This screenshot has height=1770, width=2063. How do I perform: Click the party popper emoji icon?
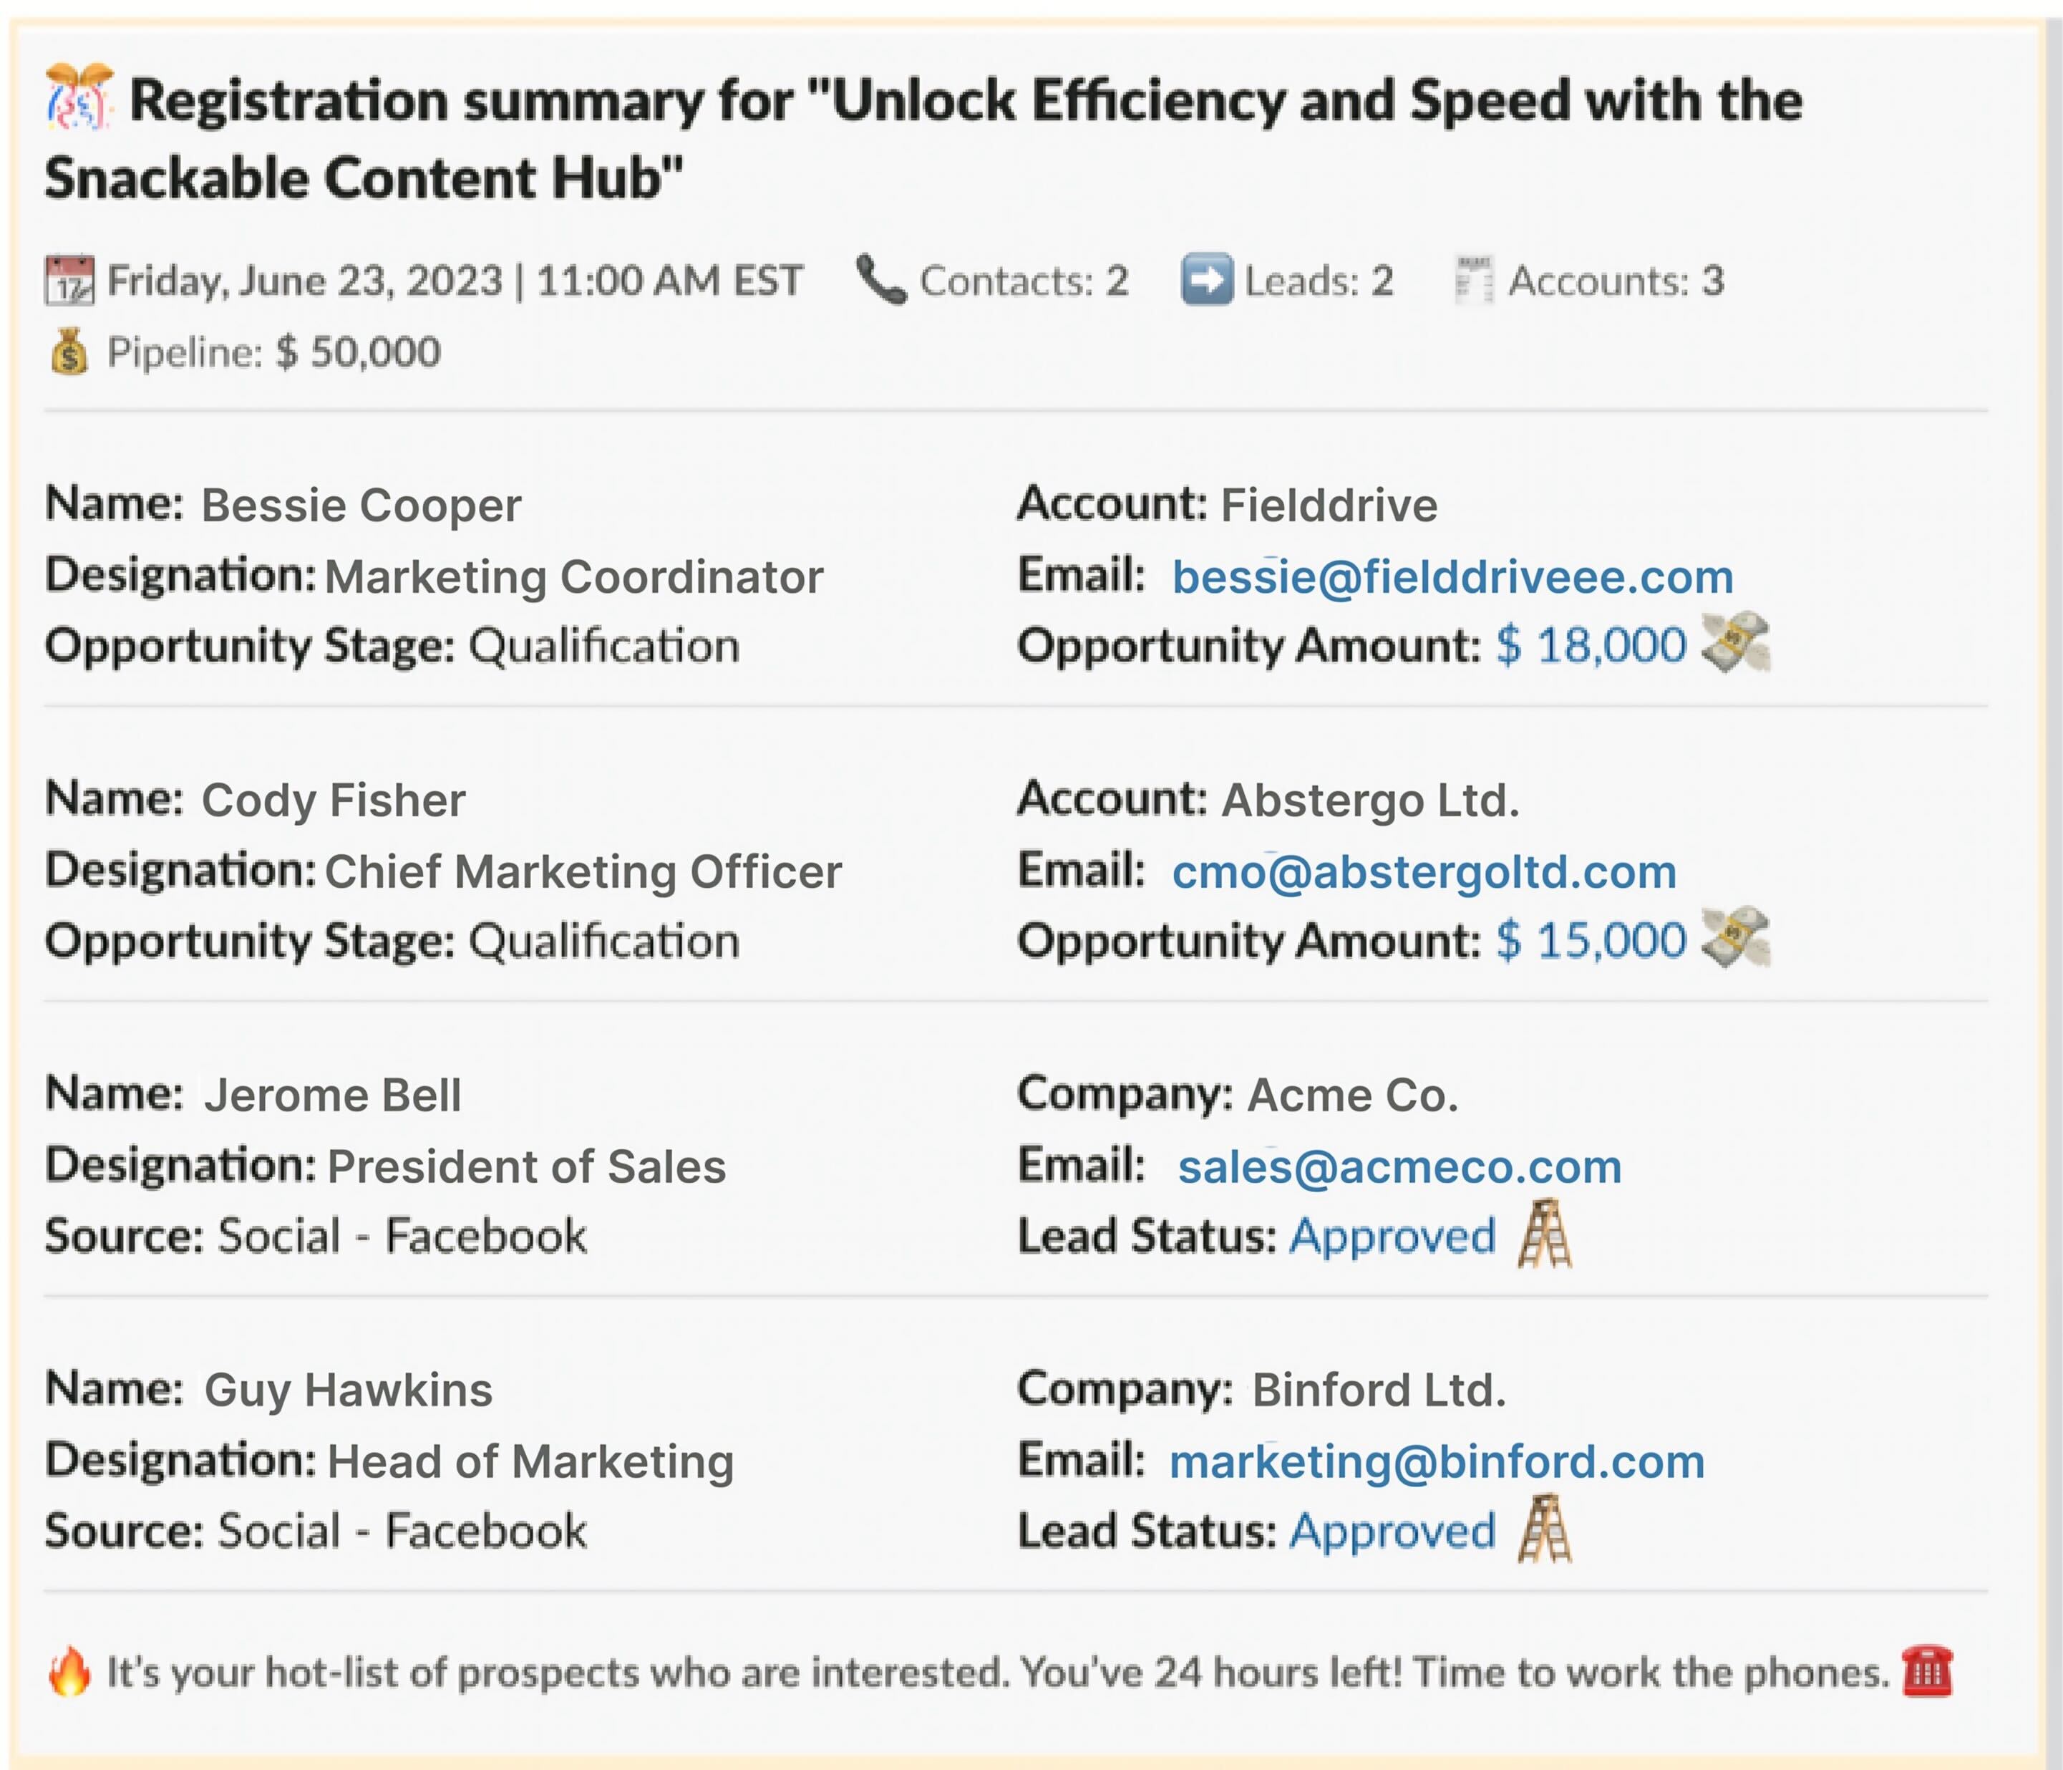pos(79,97)
